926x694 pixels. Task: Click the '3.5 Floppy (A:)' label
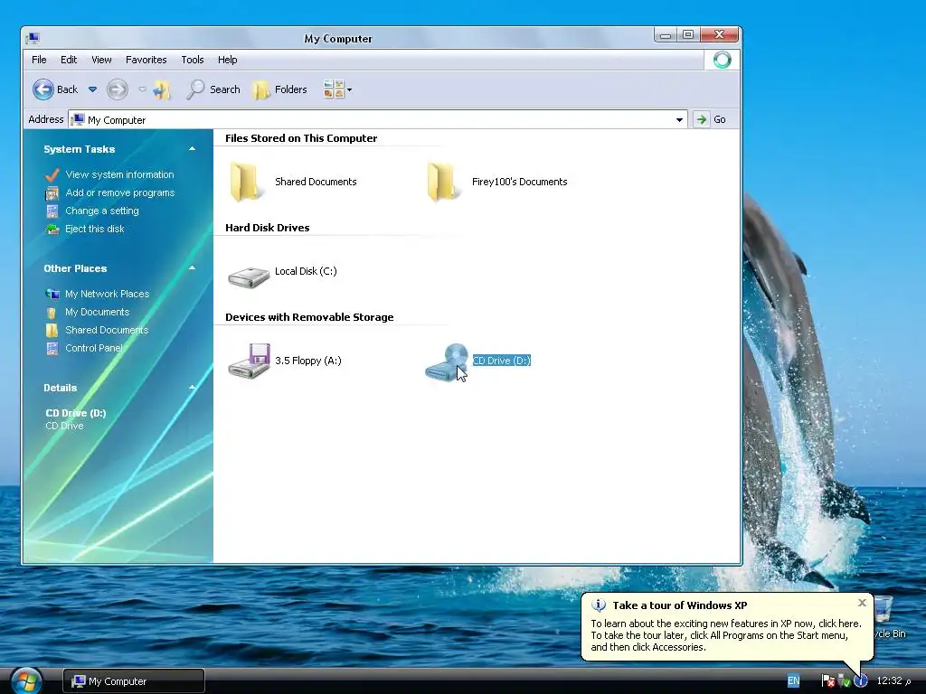[x=308, y=361]
